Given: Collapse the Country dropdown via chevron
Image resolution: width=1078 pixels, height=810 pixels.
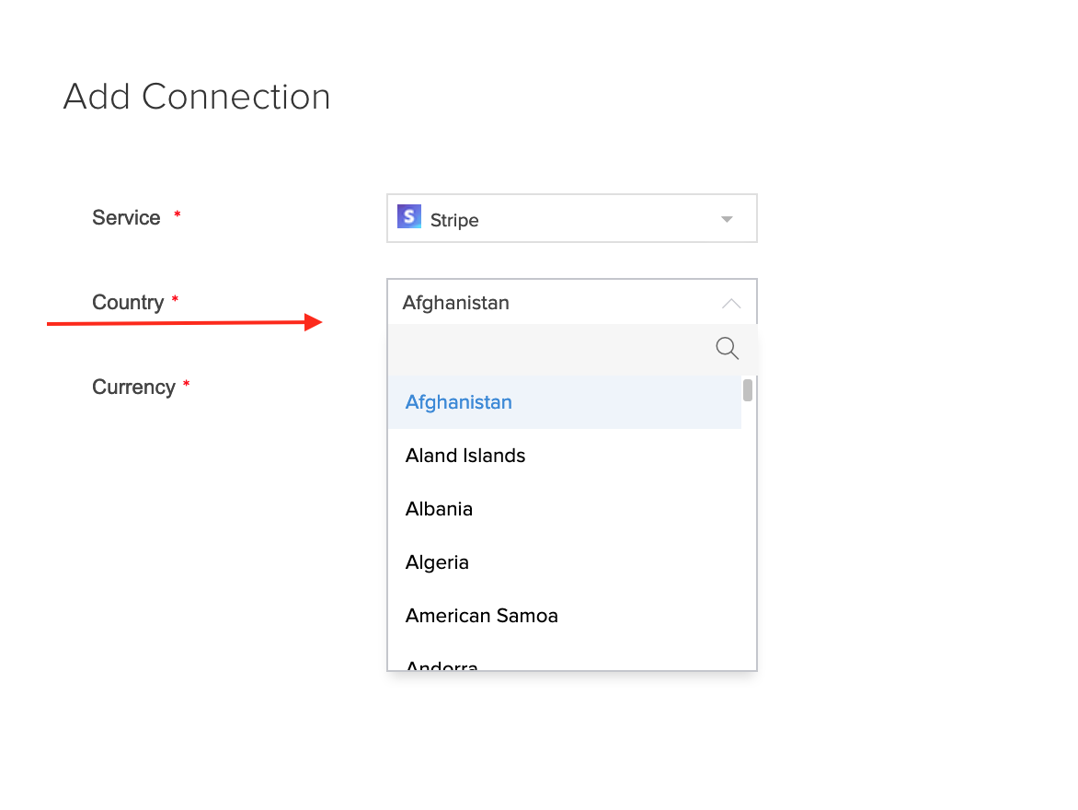Looking at the screenshot, I should tap(731, 304).
